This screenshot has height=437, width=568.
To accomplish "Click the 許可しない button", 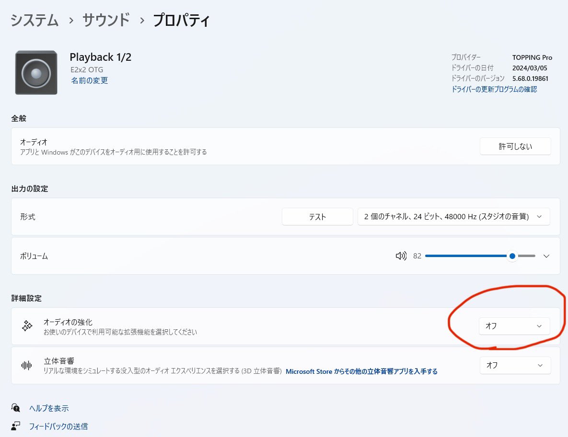I will click(515, 146).
